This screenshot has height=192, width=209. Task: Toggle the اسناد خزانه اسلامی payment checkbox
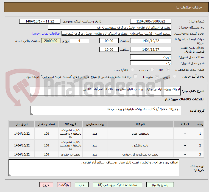coord(135,76)
